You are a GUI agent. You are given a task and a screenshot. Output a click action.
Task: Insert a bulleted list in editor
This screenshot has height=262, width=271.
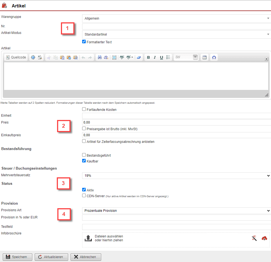[168, 57]
